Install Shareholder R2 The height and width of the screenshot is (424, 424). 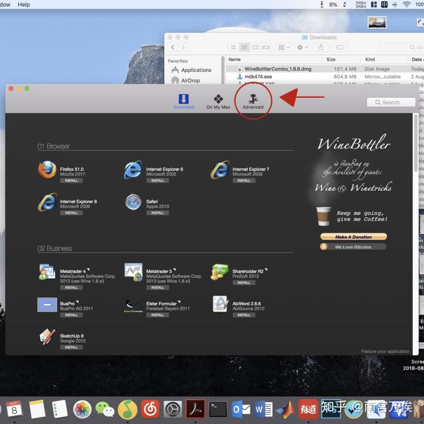tap(244, 283)
